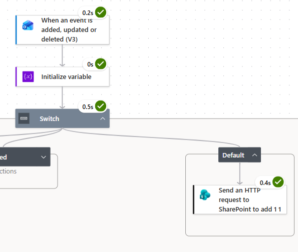This screenshot has width=298, height=252.
Task: Collapse the Default case with its chevron
Action: (254, 155)
